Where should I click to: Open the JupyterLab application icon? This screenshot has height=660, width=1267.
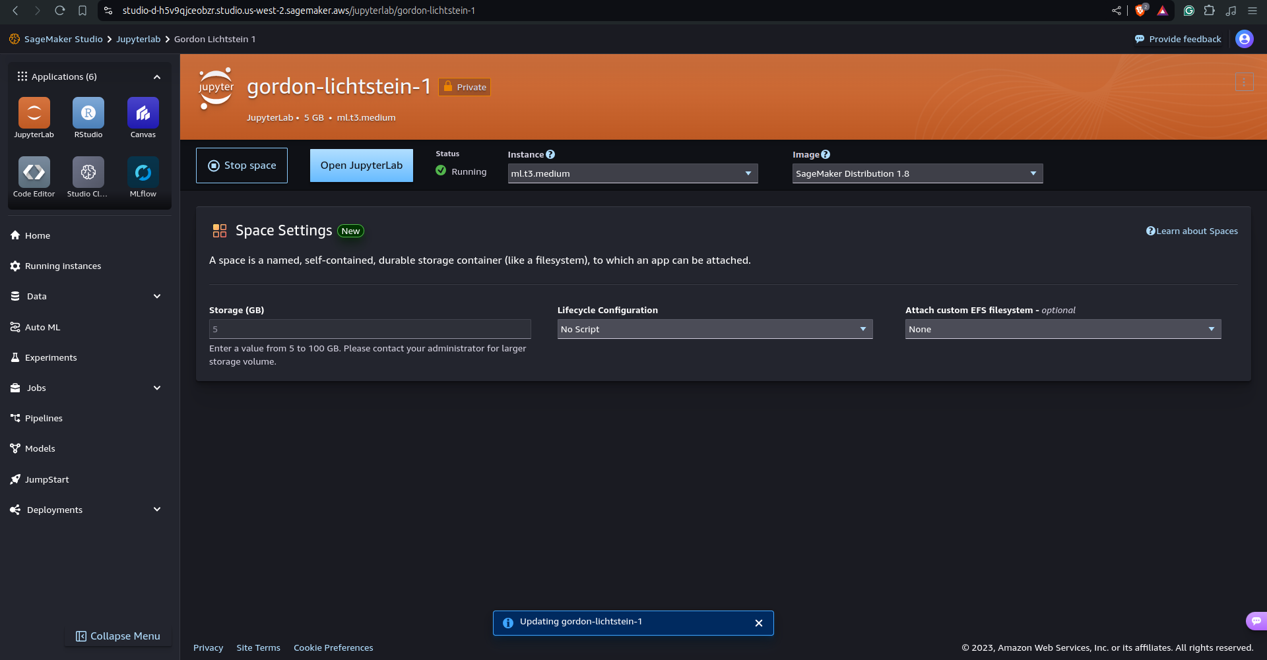[34, 113]
